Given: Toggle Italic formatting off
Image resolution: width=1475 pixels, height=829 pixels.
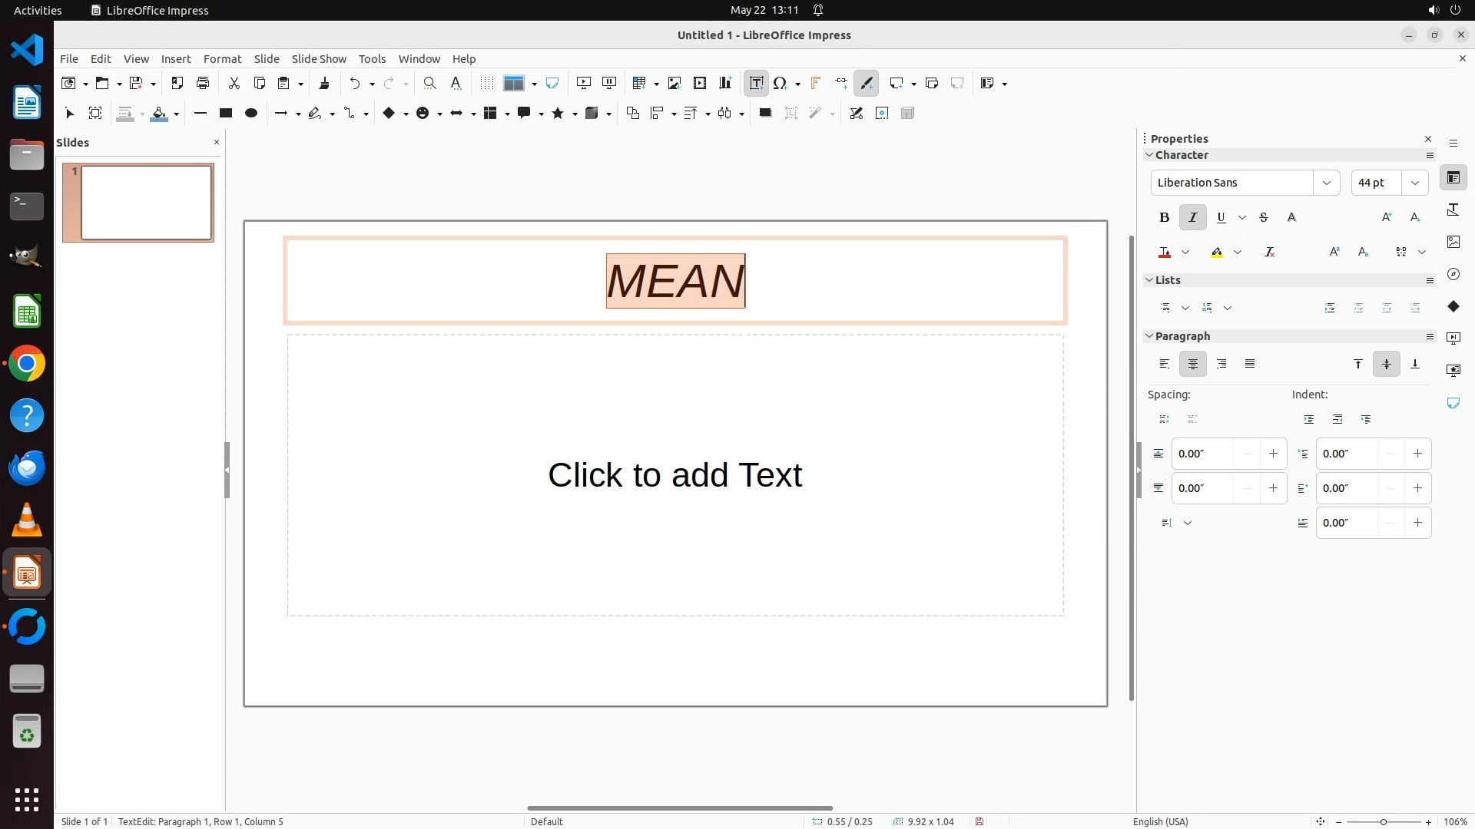Looking at the screenshot, I should click(x=1192, y=217).
